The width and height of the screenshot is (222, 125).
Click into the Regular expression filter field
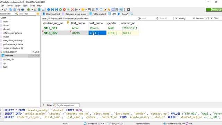tap(66, 105)
